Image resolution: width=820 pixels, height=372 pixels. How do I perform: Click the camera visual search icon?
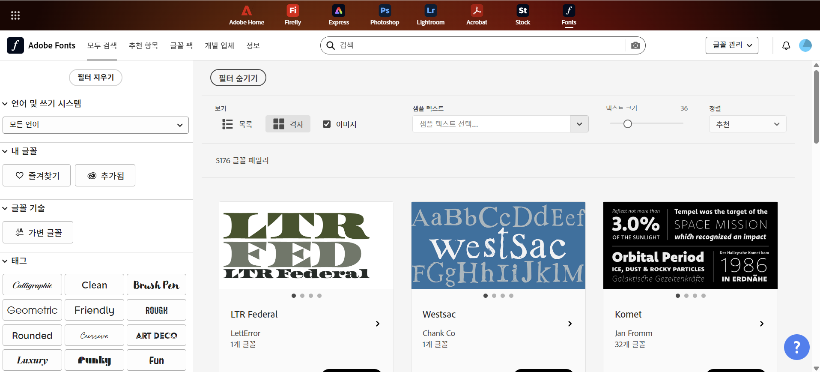point(635,45)
